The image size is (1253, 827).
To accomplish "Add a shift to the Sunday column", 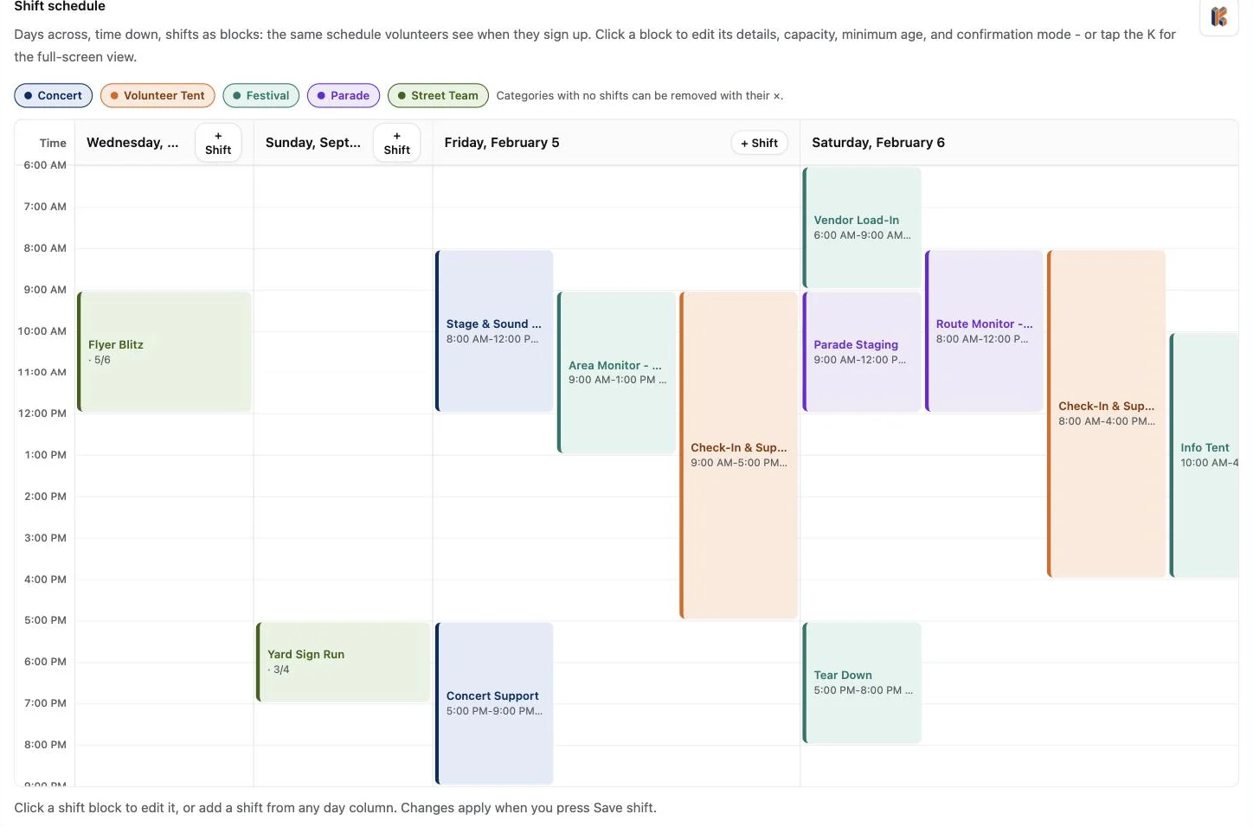I will click(x=397, y=143).
